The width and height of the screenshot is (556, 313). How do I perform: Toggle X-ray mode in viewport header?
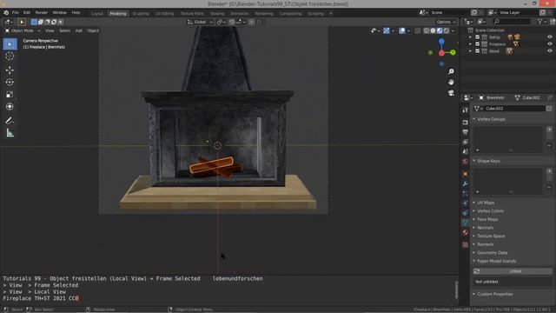418,31
